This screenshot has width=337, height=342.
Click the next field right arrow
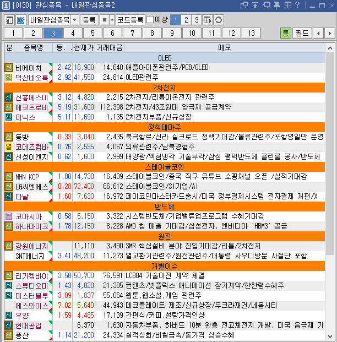330,33
